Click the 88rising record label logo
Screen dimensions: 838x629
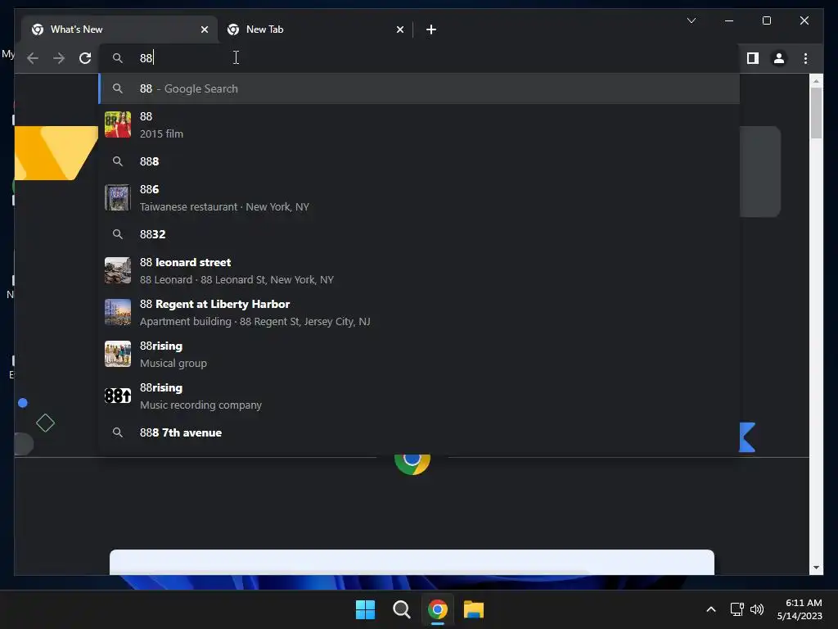(x=118, y=396)
